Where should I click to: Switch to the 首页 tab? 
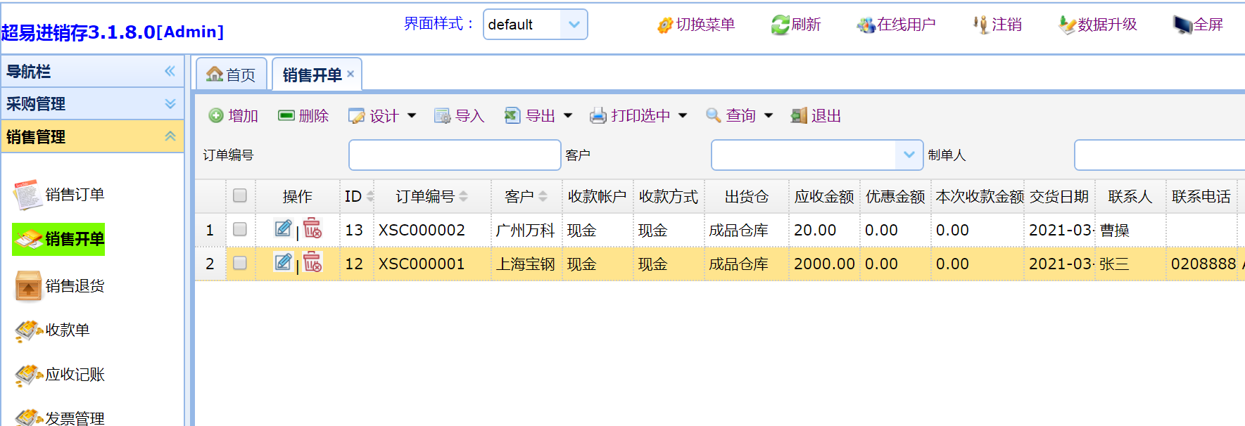[x=232, y=75]
